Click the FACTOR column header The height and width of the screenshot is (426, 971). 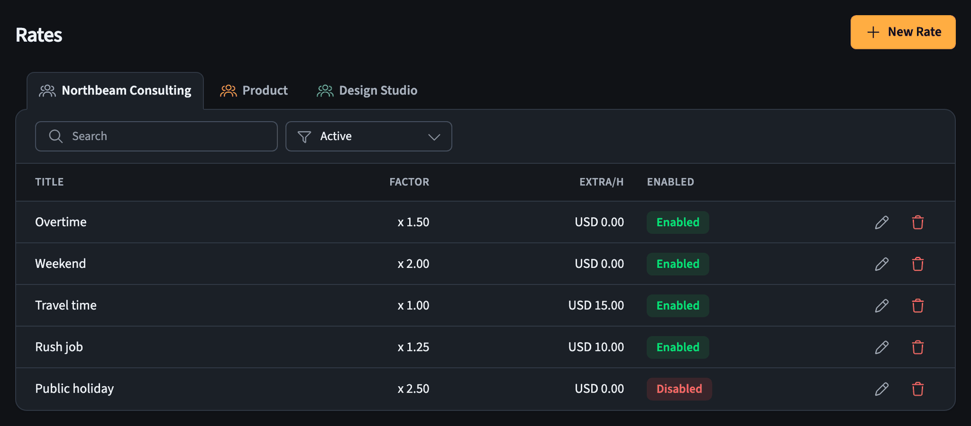coord(409,182)
